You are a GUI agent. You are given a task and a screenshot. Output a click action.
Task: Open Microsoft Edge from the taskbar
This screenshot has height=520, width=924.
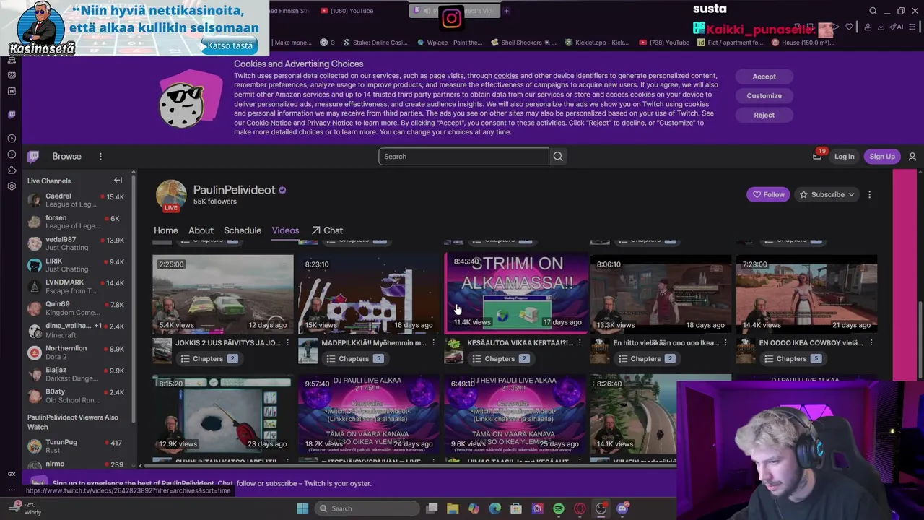tap(494, 508)
